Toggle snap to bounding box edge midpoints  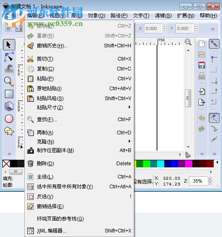tap(214, 92)
